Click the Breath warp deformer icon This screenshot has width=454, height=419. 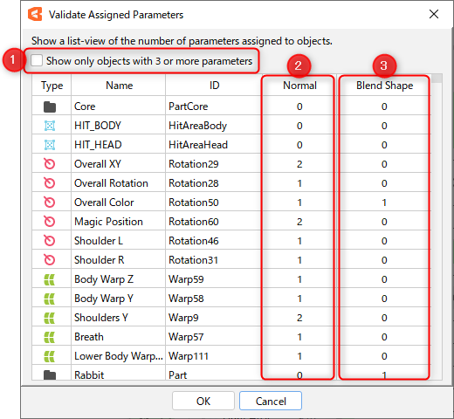pyautogui.click(x=50, y=337)
